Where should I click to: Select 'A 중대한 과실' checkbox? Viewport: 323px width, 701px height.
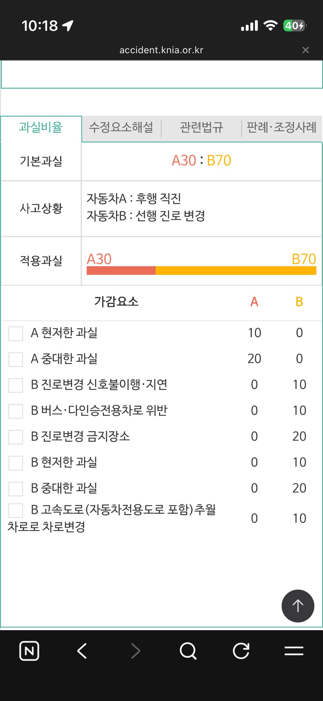click(16, 359)
